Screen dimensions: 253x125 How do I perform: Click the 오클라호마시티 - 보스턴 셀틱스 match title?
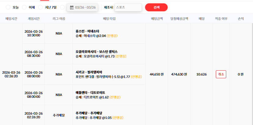[x=97, y=52]
